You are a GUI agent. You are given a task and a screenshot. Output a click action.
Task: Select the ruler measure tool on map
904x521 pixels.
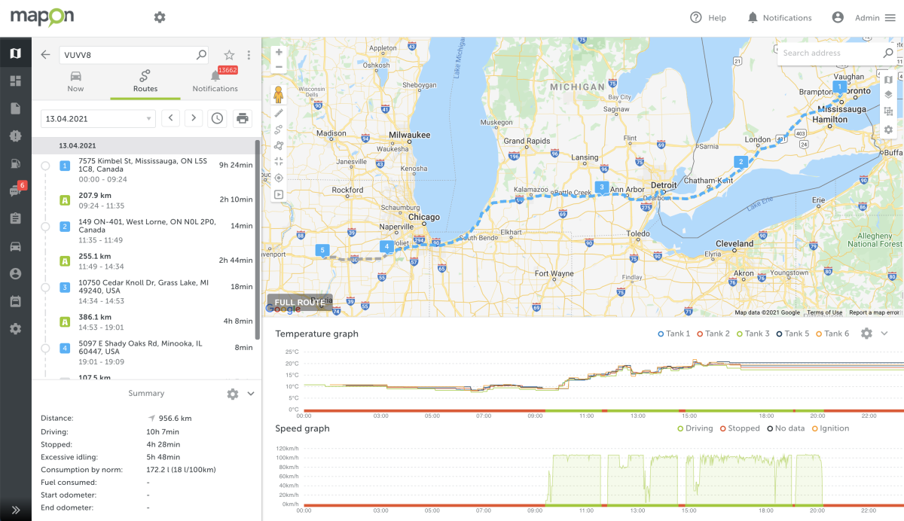click(x=279, y=113)
